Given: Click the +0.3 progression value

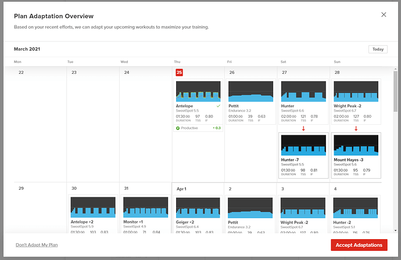Looking at the screenshot, I should (x=217, y=128).
